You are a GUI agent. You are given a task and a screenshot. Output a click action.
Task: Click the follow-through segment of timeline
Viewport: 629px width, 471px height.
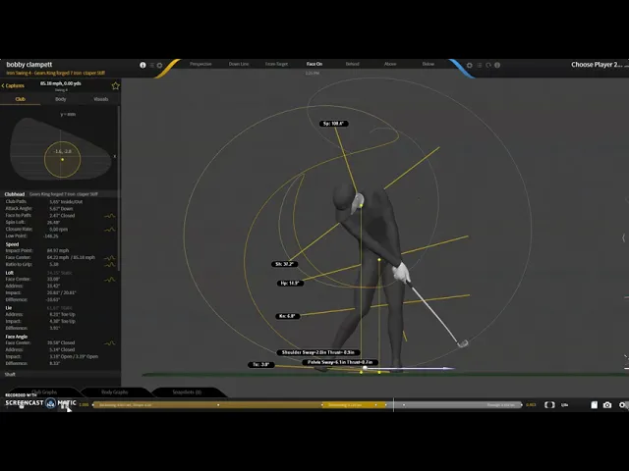coord(454,405)
